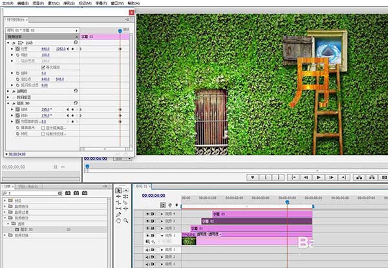Screen dimensions: 388x268
Task: Add or remove Position keyframe diamond
Action: click(72, 49)
